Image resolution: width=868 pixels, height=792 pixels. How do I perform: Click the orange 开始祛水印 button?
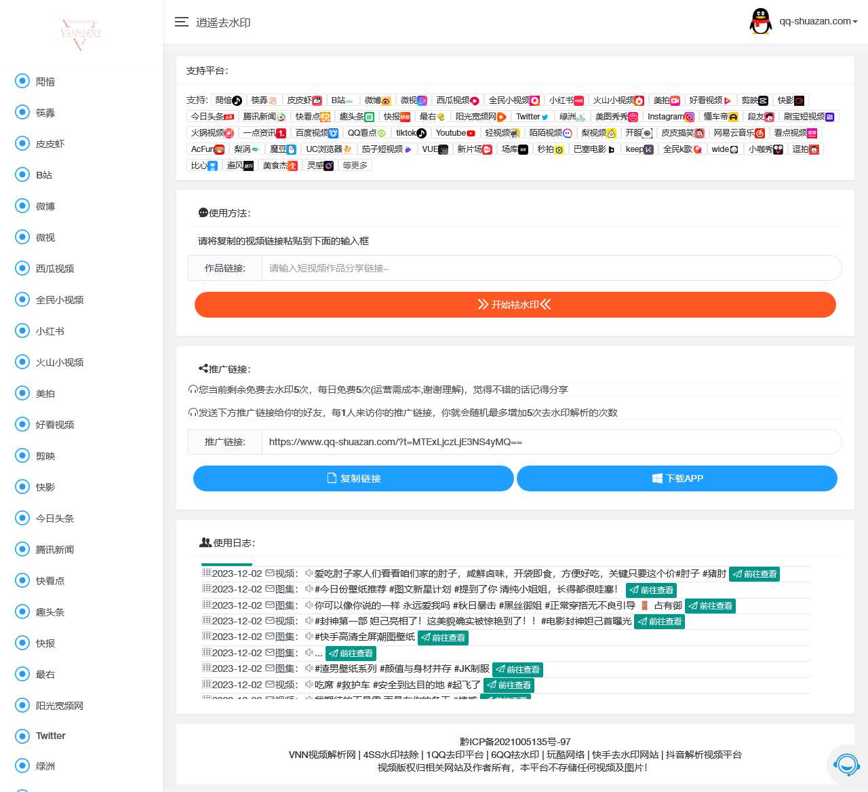(x=515, y=304)
